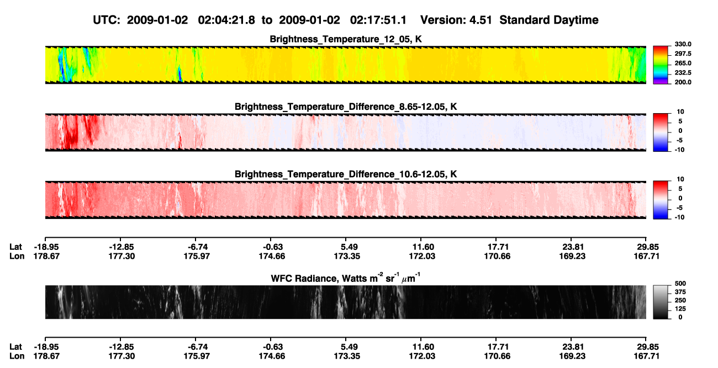Image resolution: width=718 pixels, height=368 pixels.
Task: Click the '232.5' colorbar label
Action: [x=683, y=72]
